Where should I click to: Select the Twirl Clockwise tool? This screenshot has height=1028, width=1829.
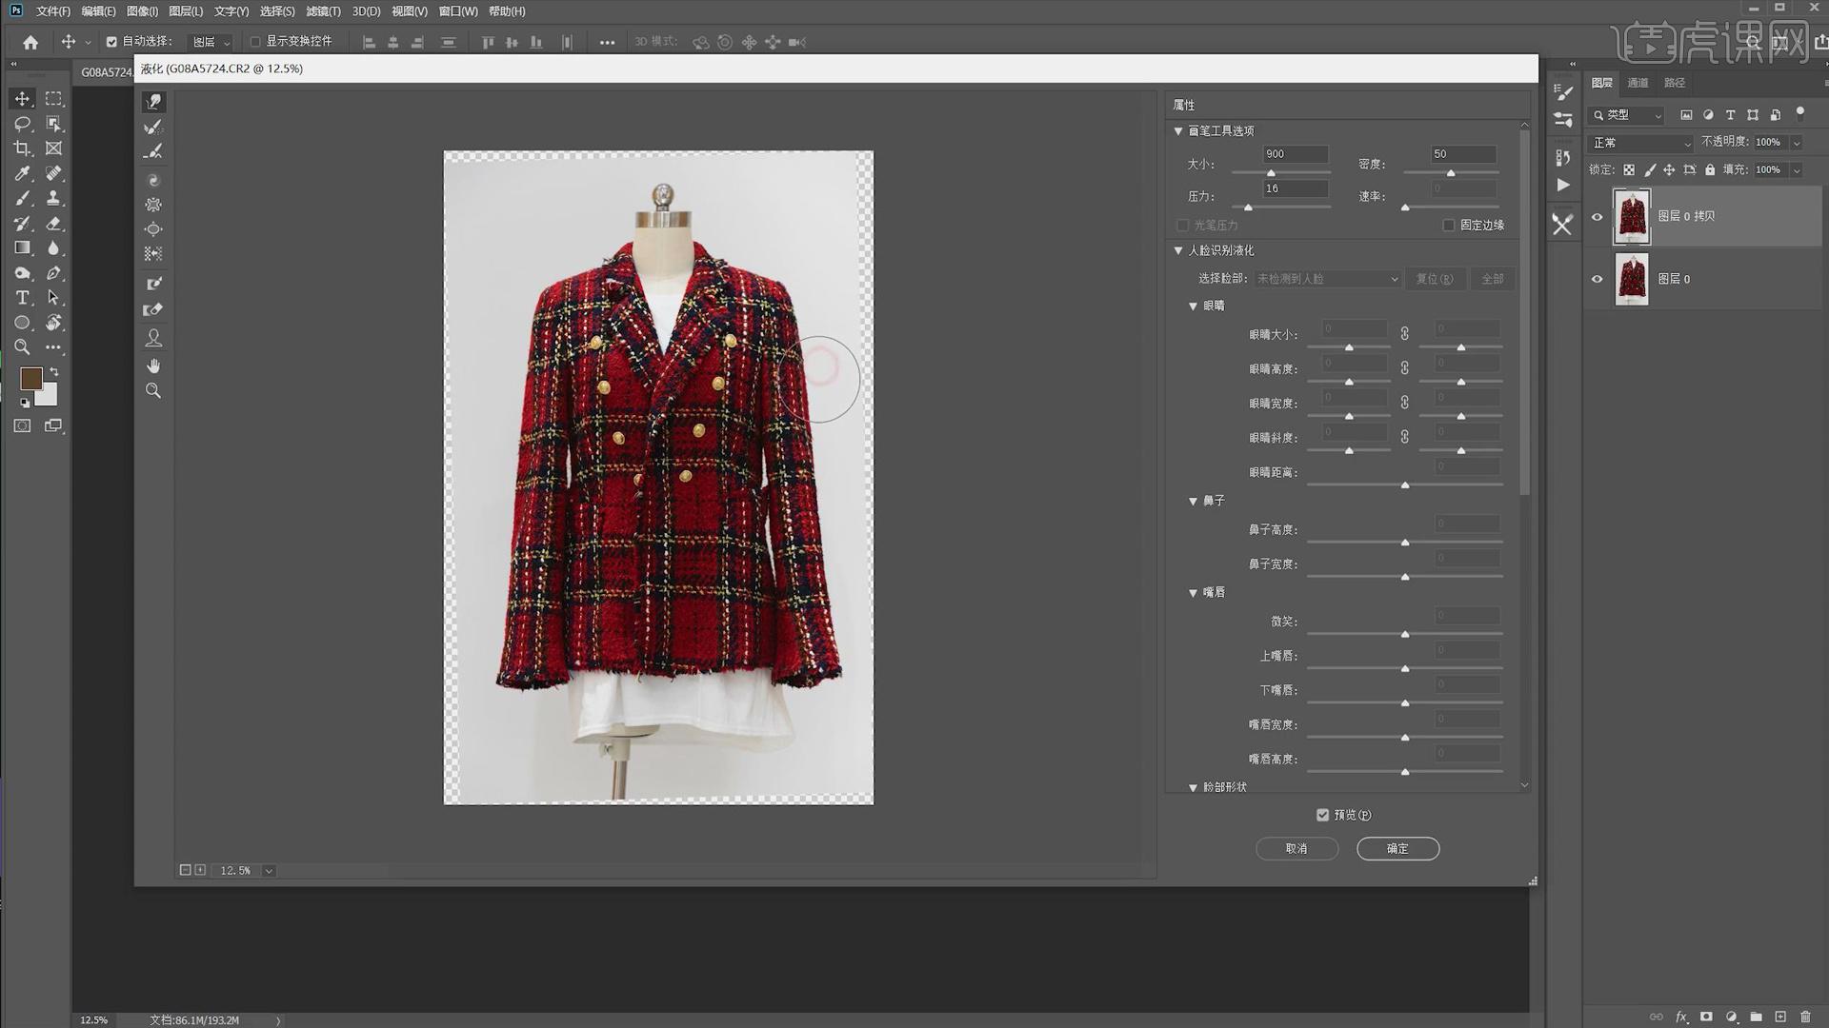pyautogui.click(x=153, y=180)
